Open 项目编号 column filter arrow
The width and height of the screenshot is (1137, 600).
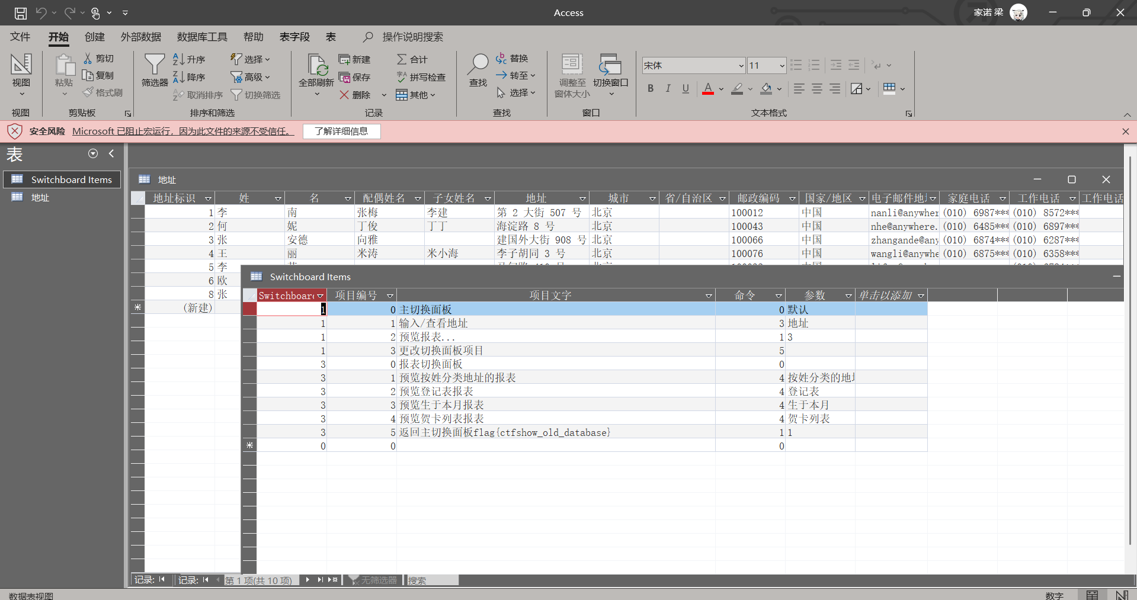pos(390,296)
